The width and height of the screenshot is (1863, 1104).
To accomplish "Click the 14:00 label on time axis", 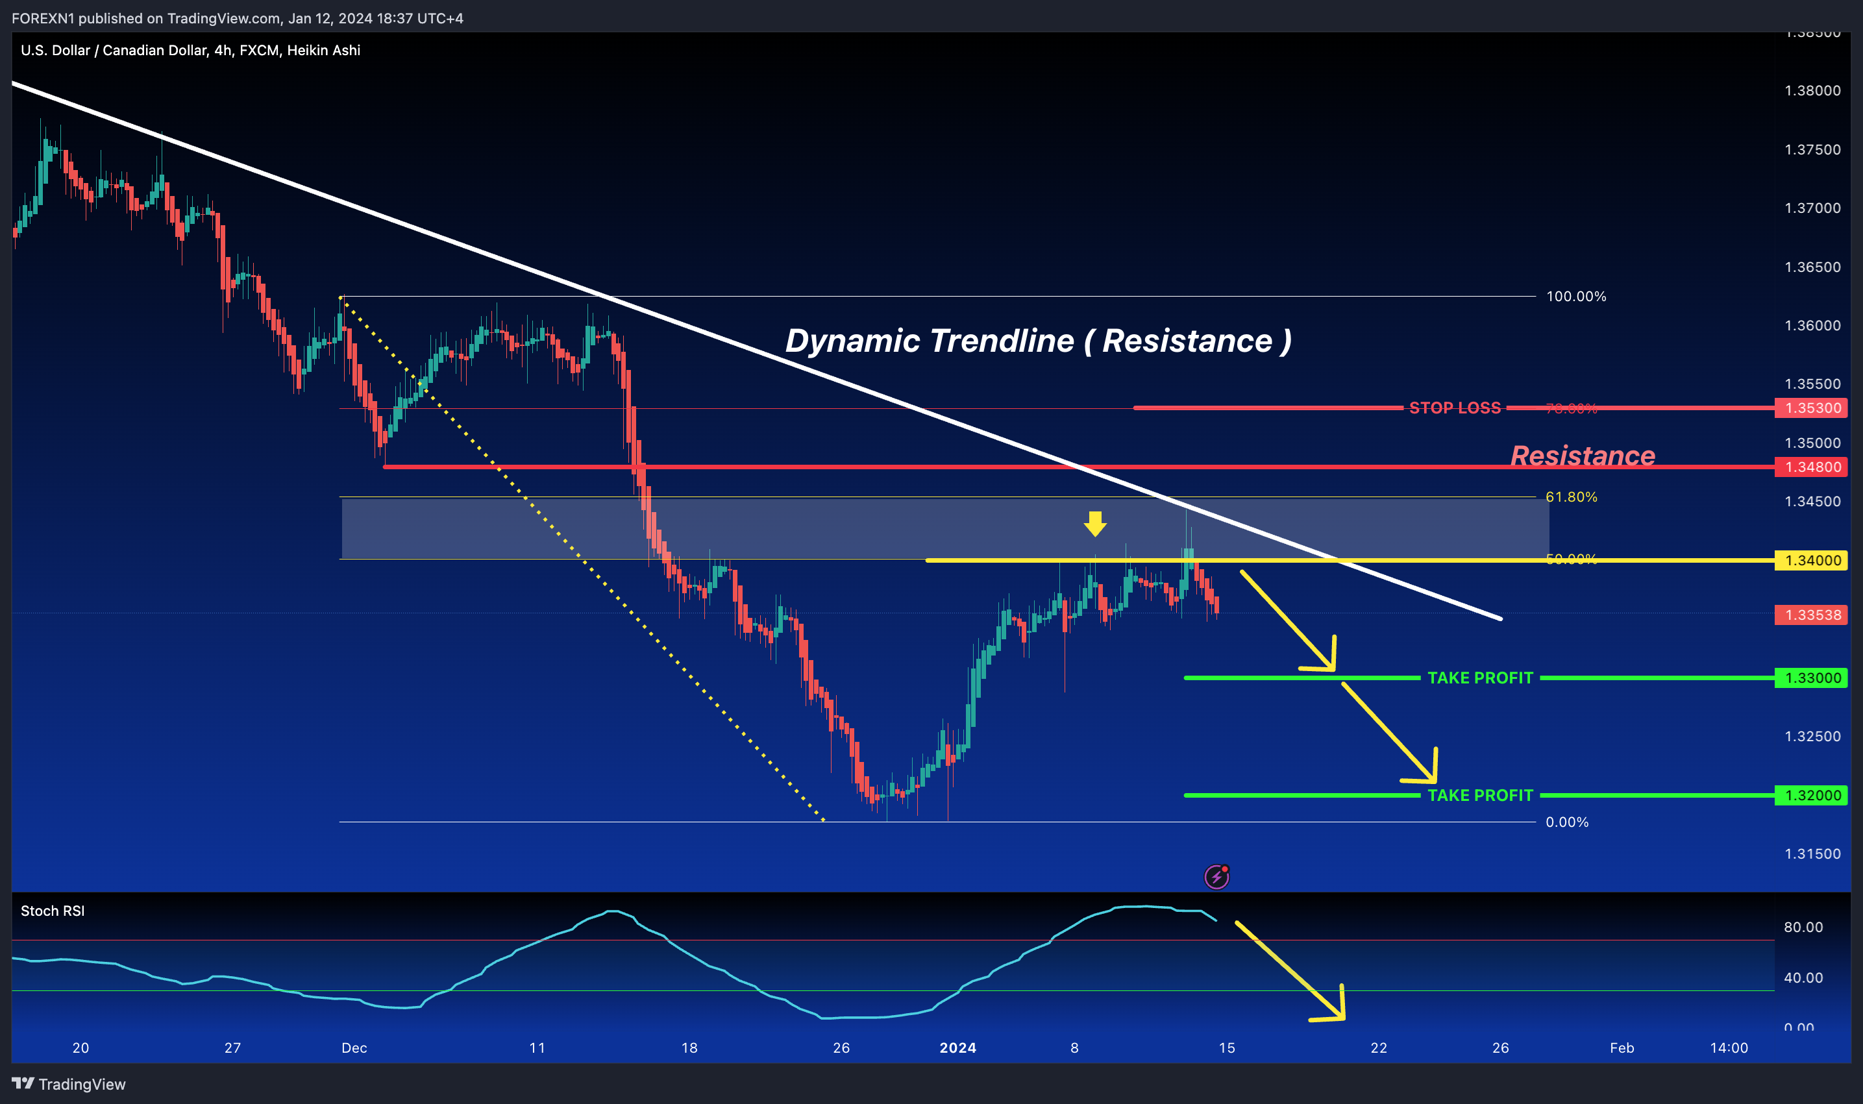I will pyautogui.click(x=1729, y=1048).
